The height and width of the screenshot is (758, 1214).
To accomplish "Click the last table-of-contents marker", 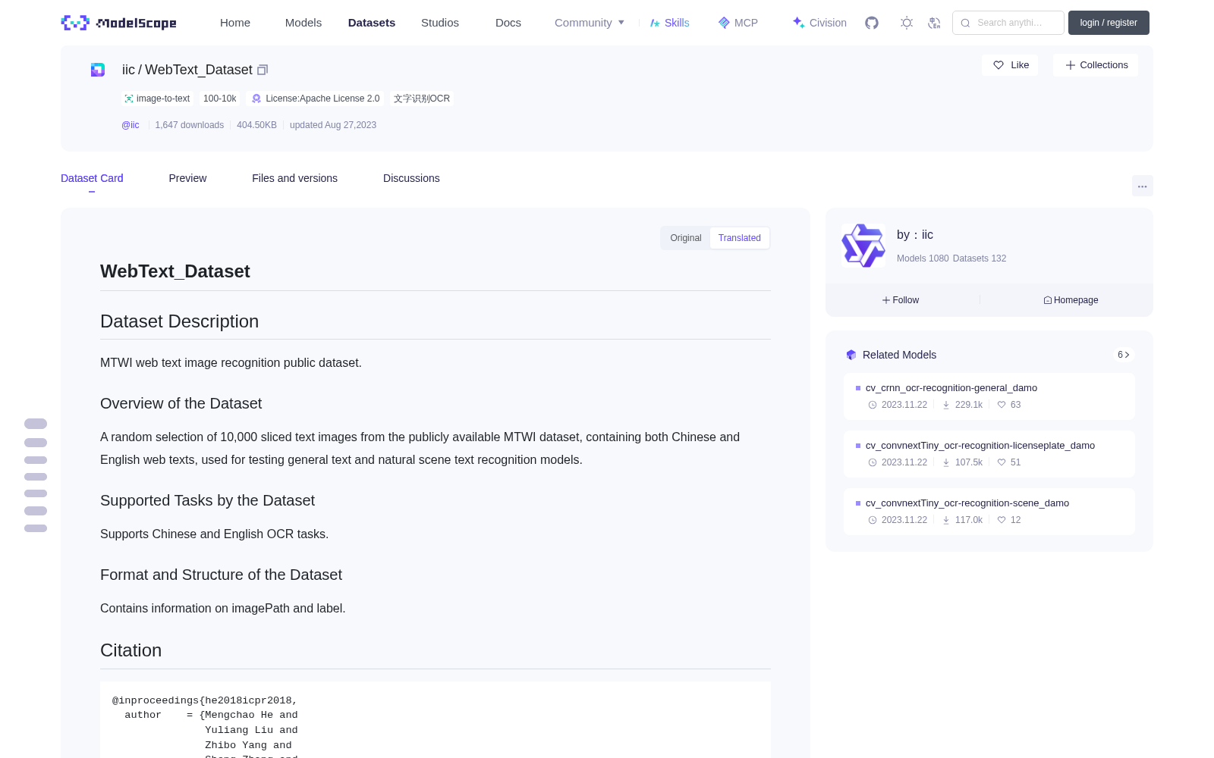I will (36, 528).
